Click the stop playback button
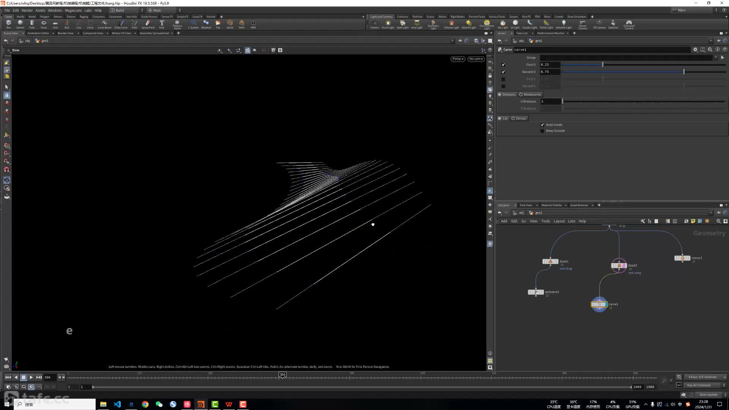 pyautogui.click(x=23, y=377)
